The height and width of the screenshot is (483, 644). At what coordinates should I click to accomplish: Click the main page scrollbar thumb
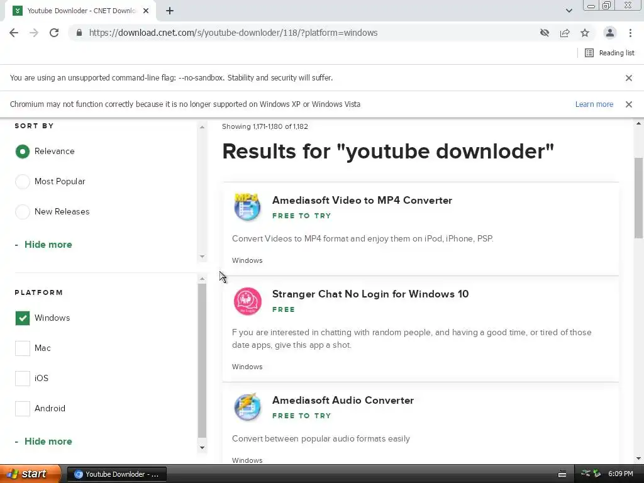(x=638, y=198)
